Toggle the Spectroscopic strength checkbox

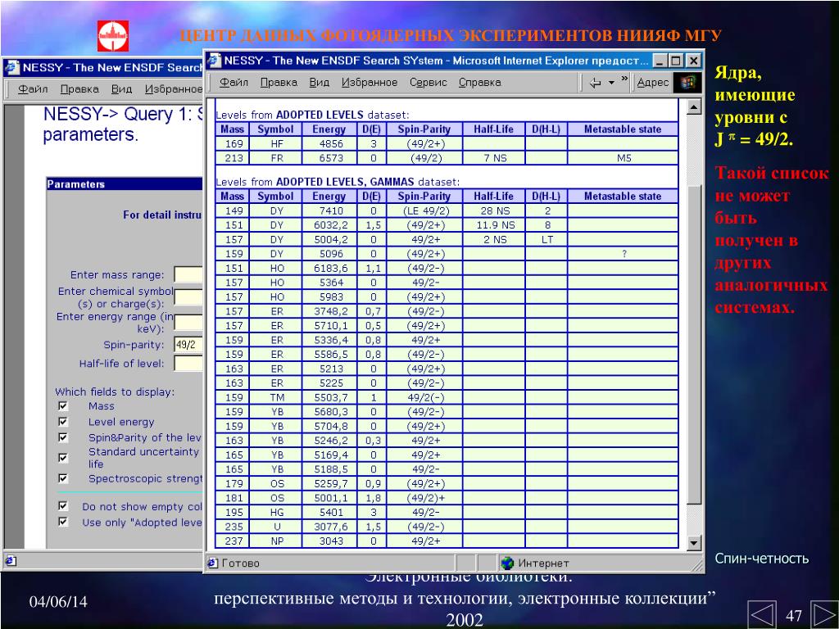coord(63,478)
